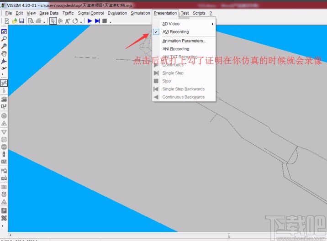Open the Base Data menu
327x241 pixels.
[49, 13]
